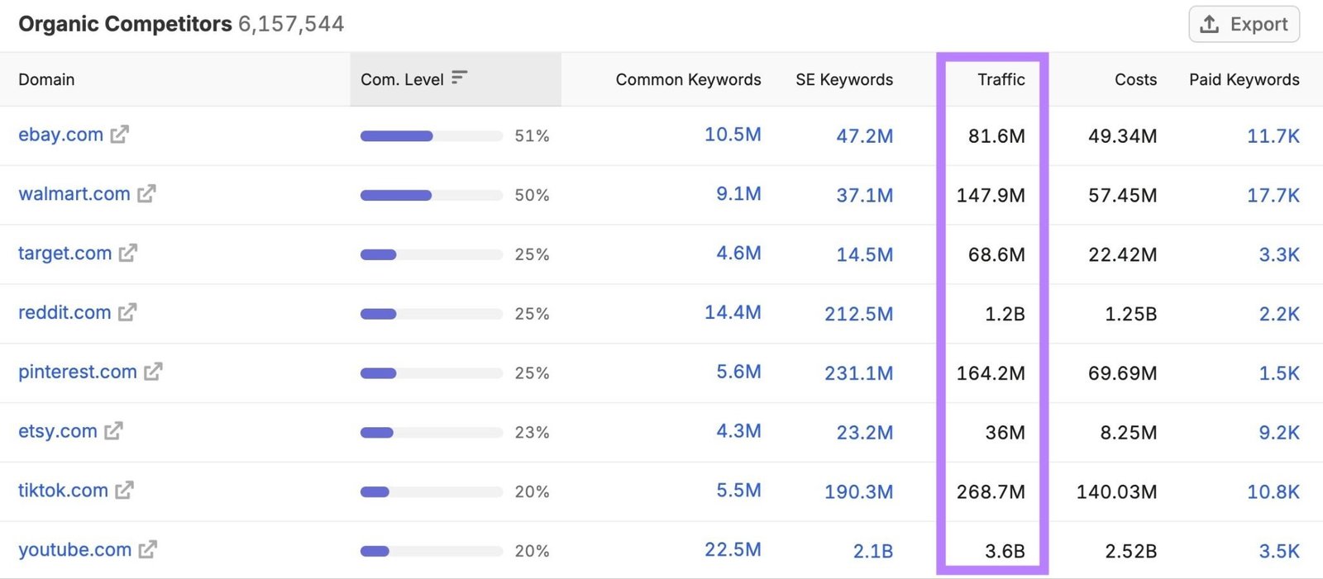Open reddit.com paid keywords 2.2K
Image resolution: width=1323 pixels, height=579 pixels.
tap(1279, 315)
